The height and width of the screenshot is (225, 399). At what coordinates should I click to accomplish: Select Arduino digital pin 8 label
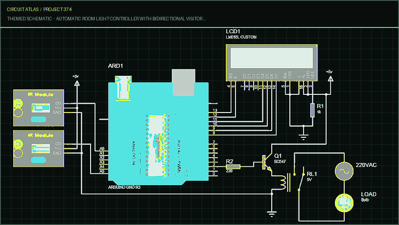[x=214, y=133]
